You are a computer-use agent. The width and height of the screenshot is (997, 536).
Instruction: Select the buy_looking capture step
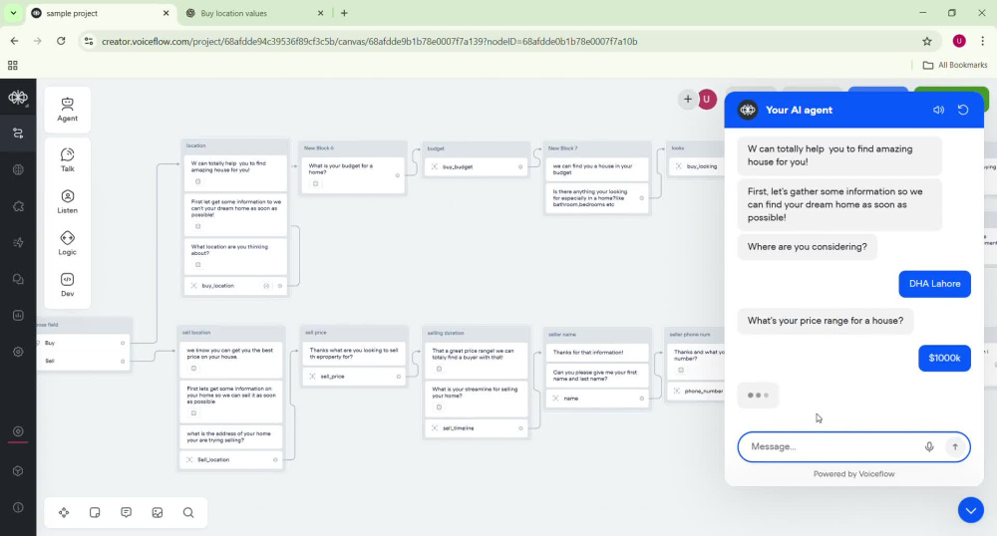tap(698, 166)
